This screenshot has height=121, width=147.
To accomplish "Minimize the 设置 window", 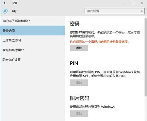I will tap(124, 3).
